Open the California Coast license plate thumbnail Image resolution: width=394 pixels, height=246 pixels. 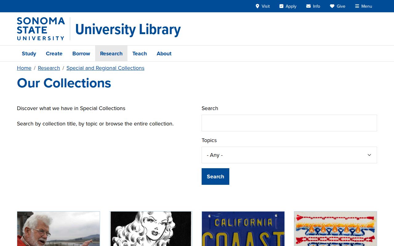243,228
